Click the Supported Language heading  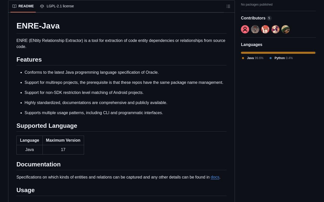coord(47,126)
